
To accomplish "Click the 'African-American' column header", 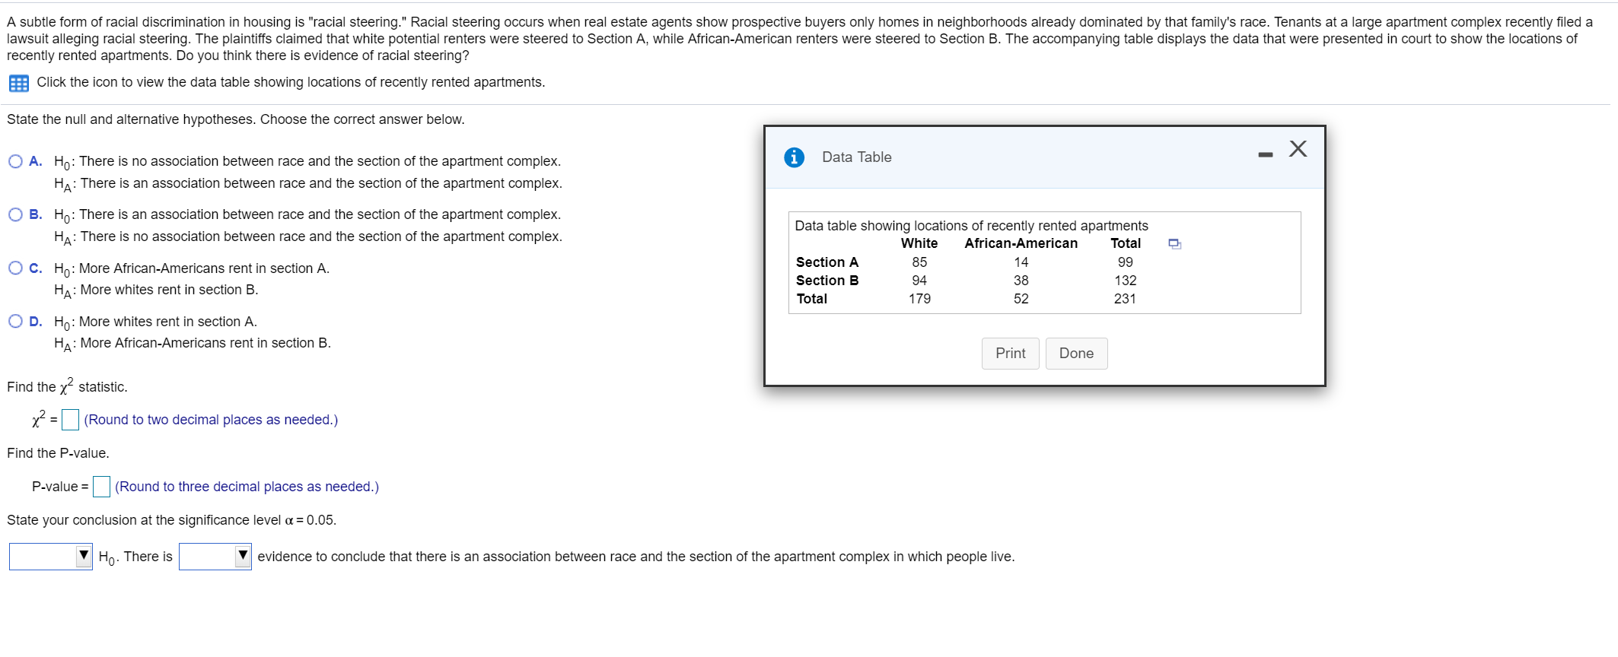I will point(1021,243).
